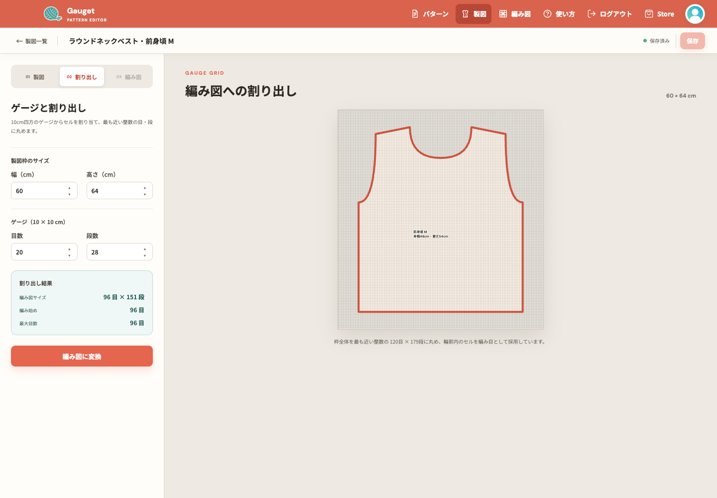Image resolution: width=717 pixels, height=498 pixels.
Task: Select the 製図 vest icon in navbar
Action: pyautogui.click(x=465, y=14)
